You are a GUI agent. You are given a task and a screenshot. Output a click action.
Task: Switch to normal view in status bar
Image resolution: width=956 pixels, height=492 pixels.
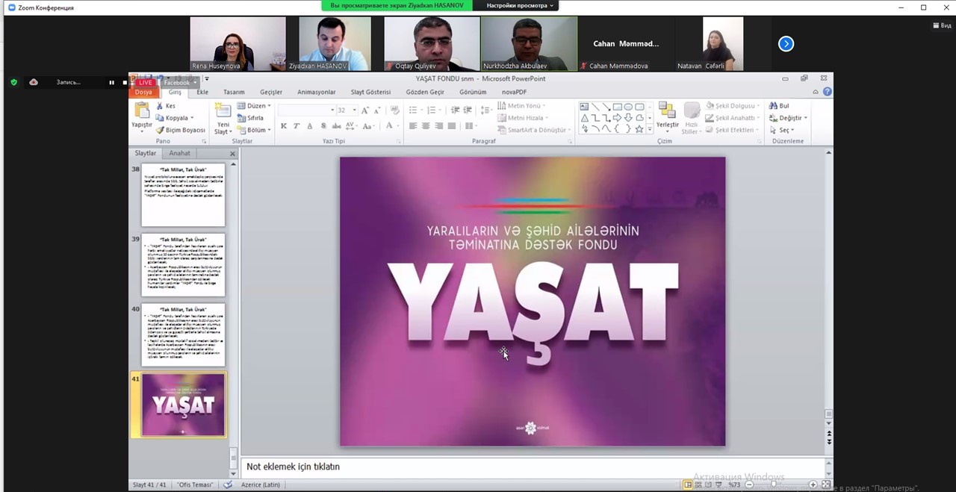tap(688, 485)
